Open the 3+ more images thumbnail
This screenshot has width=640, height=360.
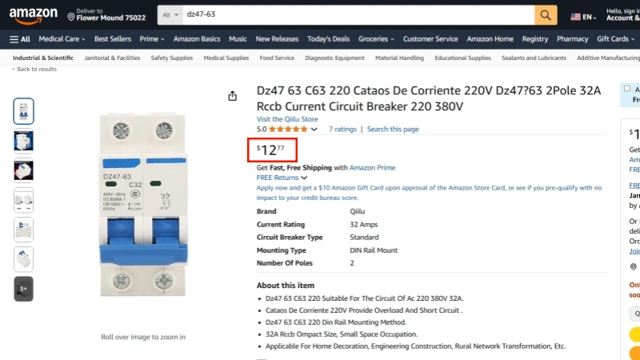pos(24,288)
